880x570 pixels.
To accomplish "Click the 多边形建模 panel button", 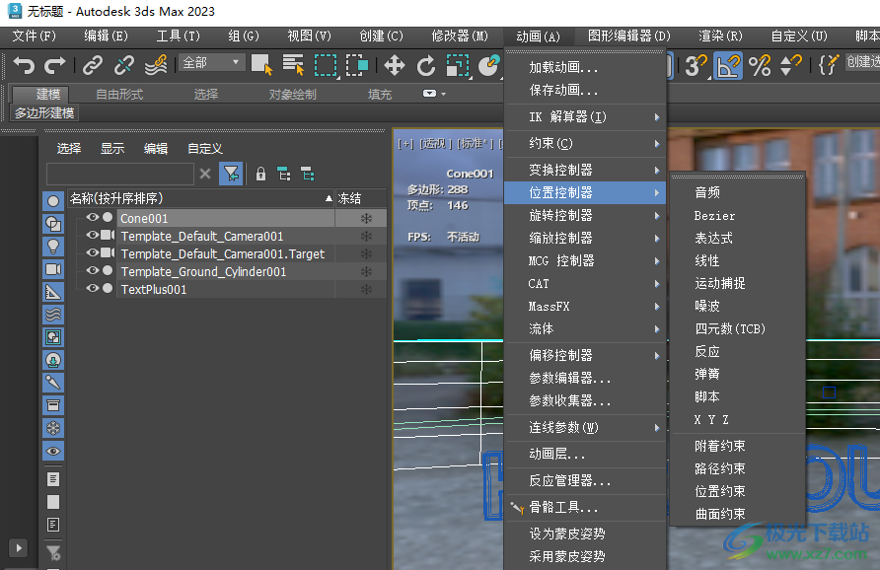I will tap(44, 113).
